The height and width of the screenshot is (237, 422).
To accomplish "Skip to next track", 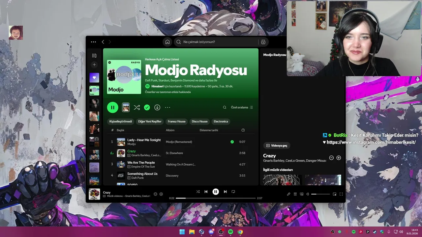I will point(225,192).
